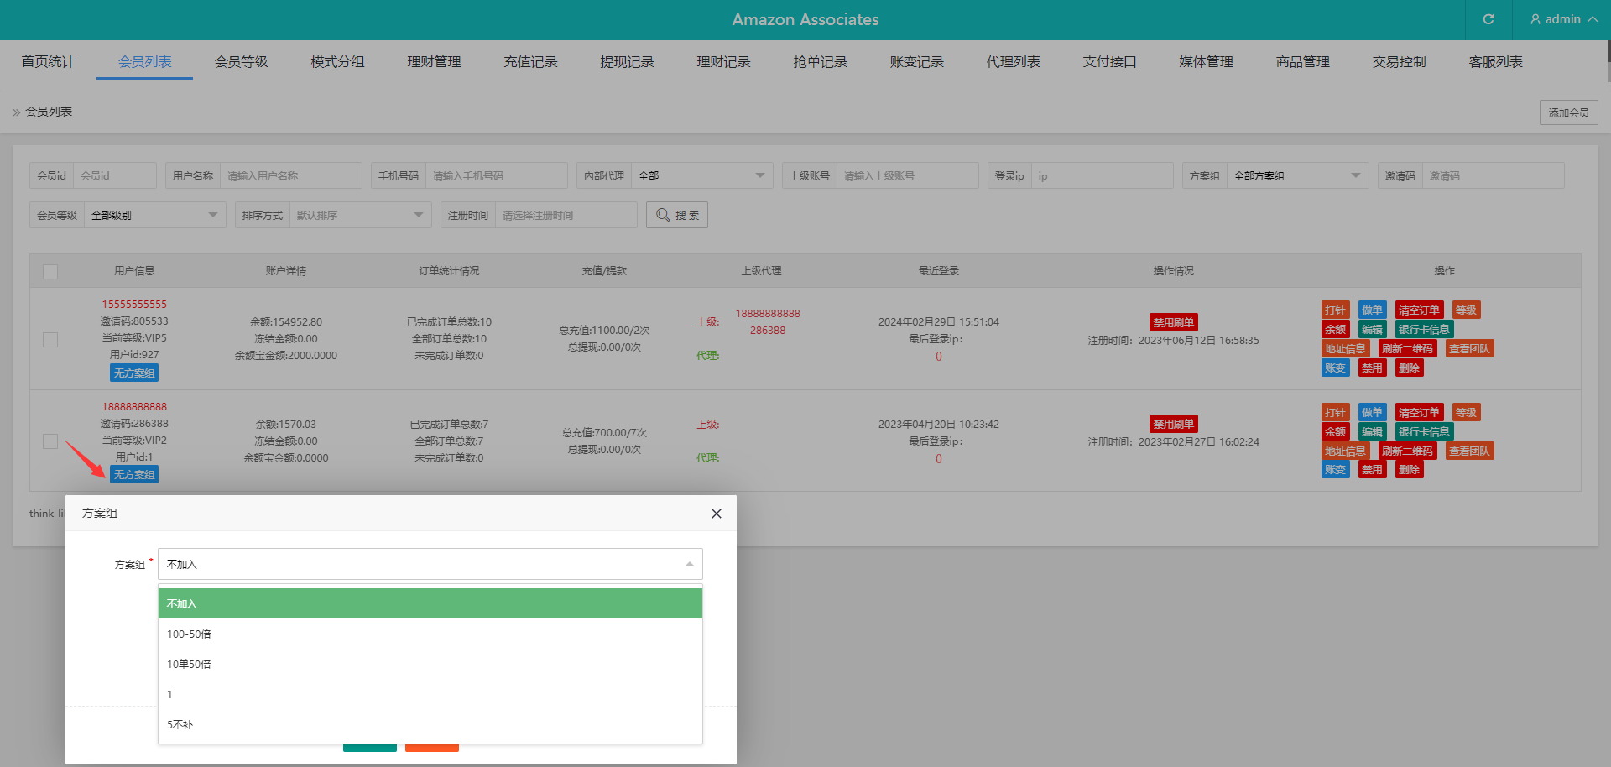Click 银行卡信息 for user 18888888888
This screenshot has height=767, width=1611.
(1423, 431)
